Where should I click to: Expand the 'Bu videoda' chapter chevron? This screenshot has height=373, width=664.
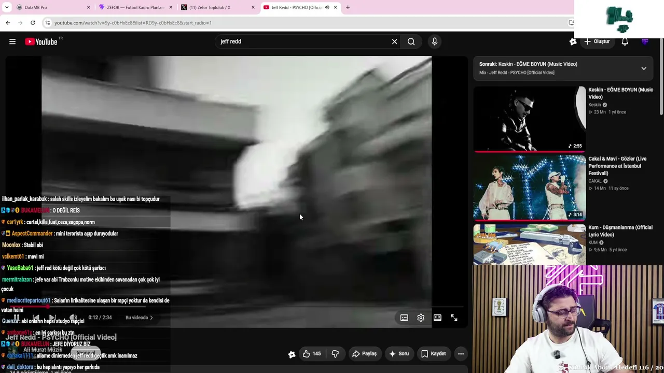click(151, 318)
